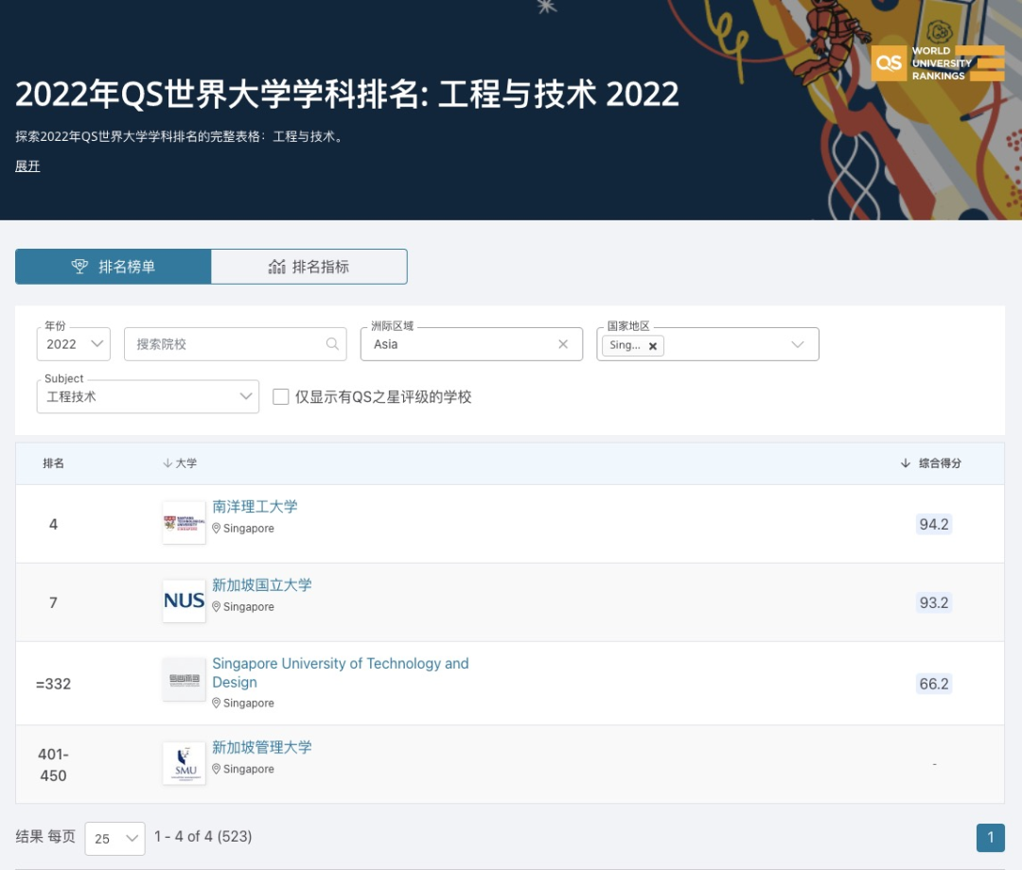Click the 93.2 overall score

tap(934, 602)
